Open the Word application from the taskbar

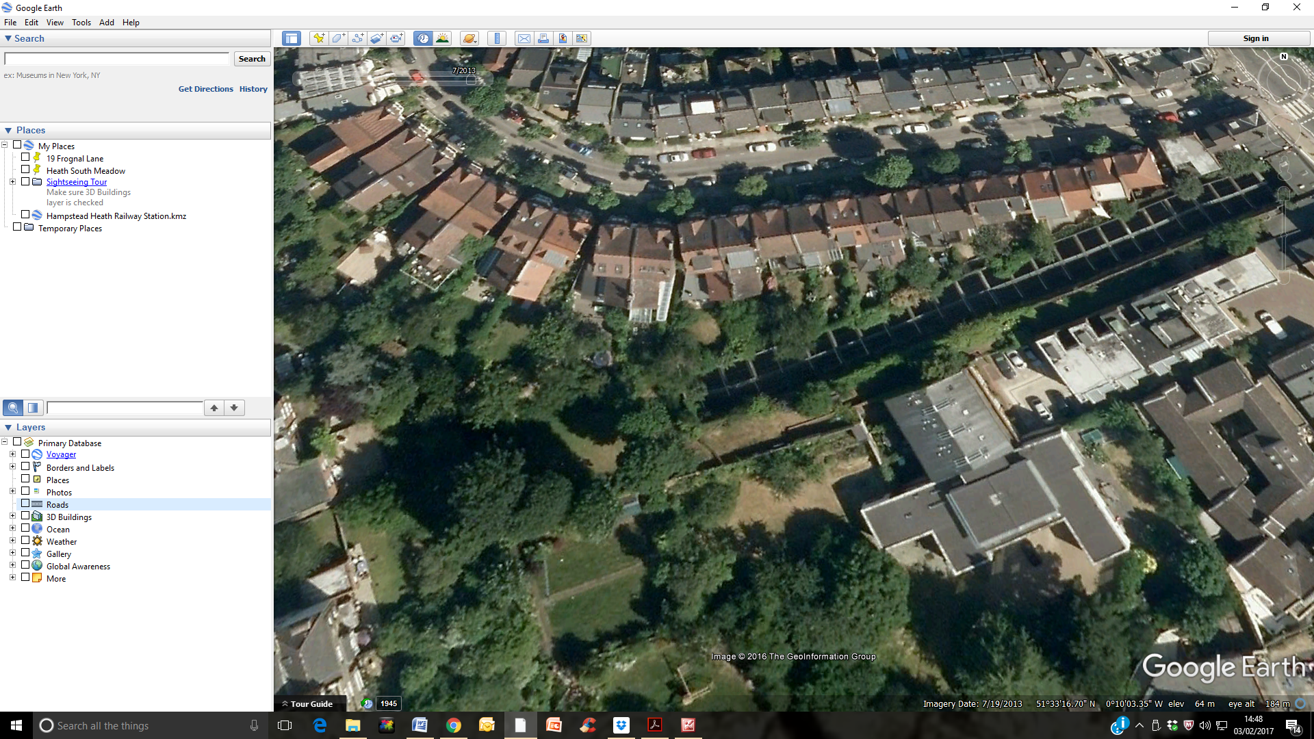point(420,725)
